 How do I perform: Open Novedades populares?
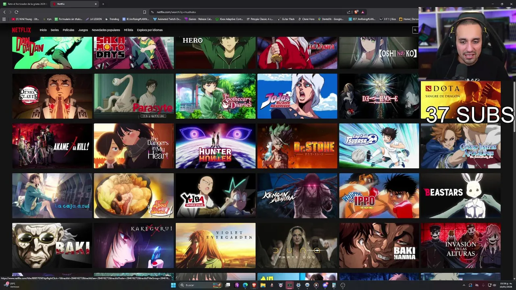[106, 30]
